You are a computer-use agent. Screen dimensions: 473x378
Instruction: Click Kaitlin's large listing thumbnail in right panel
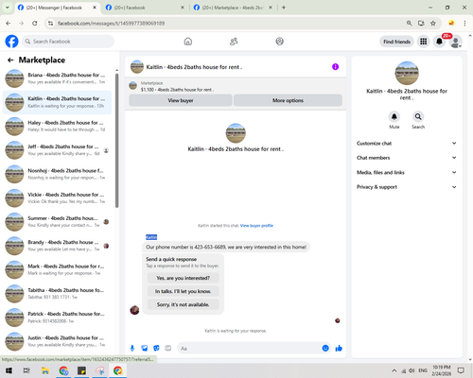point(407,73)
